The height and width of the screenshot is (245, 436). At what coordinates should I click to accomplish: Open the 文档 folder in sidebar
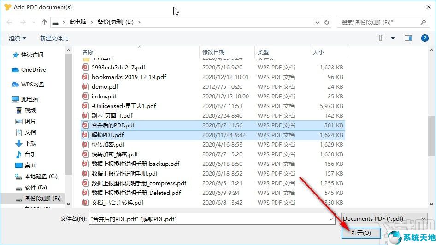[x=26, y=132]
